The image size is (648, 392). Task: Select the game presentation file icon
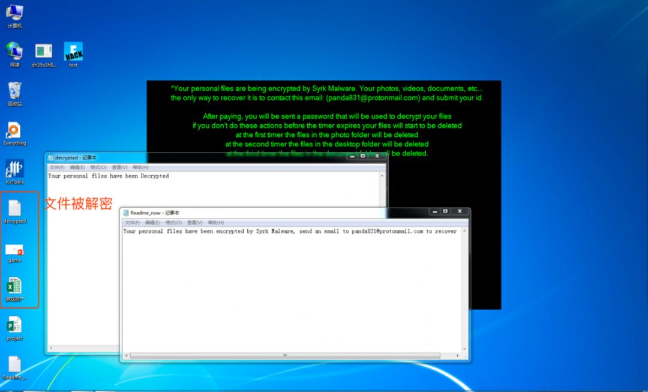click(14, 253)
